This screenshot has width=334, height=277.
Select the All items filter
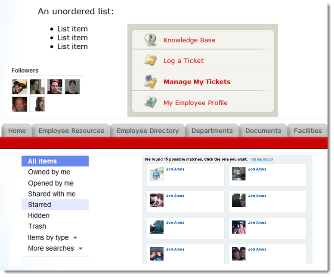(x=55, y=161)
